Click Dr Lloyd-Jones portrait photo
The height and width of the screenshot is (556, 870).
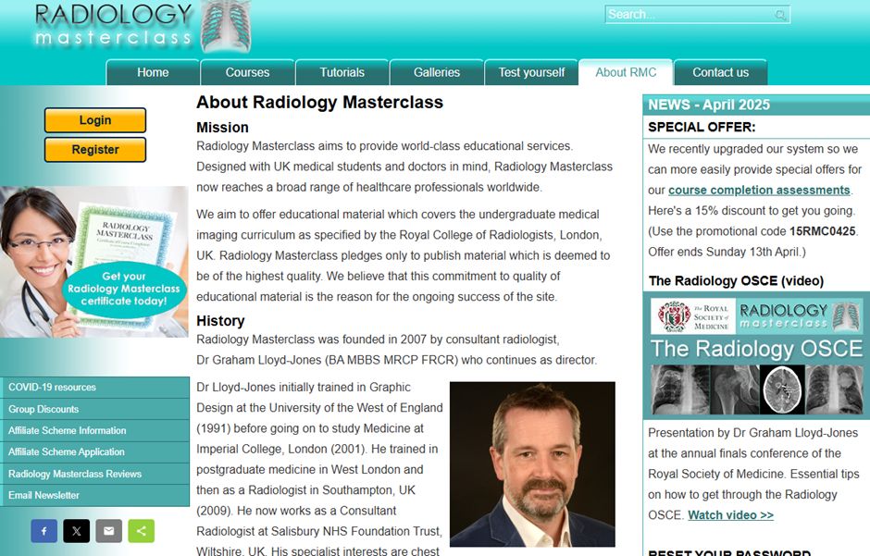click(533, 464)
